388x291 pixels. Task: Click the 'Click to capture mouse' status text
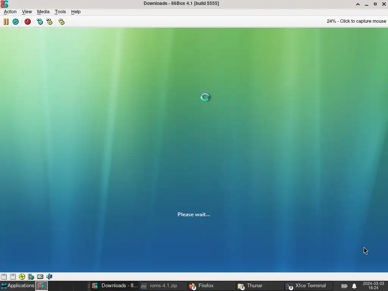point(363,21)
